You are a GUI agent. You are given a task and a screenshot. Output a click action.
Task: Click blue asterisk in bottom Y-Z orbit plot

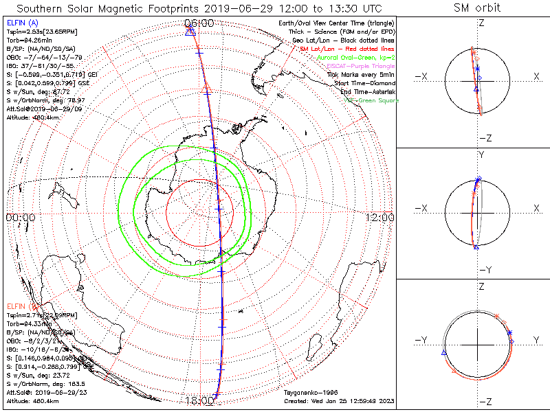point(509,333)
